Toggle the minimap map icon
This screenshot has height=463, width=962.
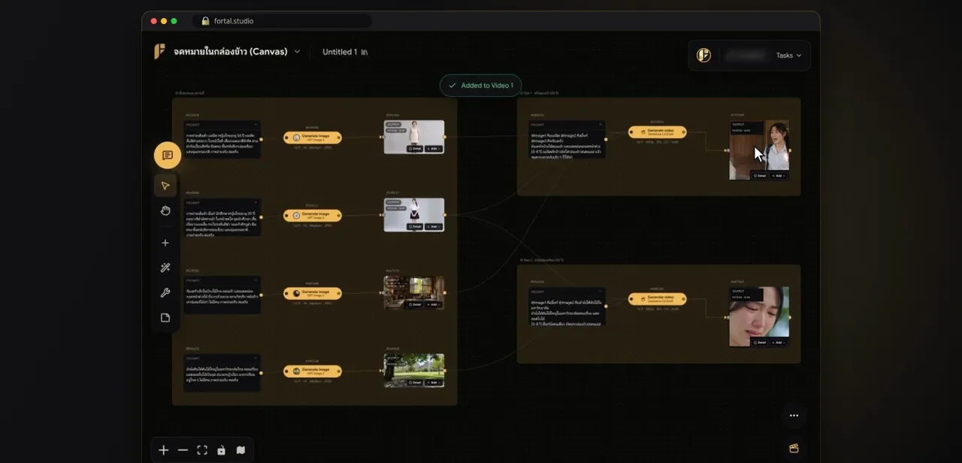[240, 450]
